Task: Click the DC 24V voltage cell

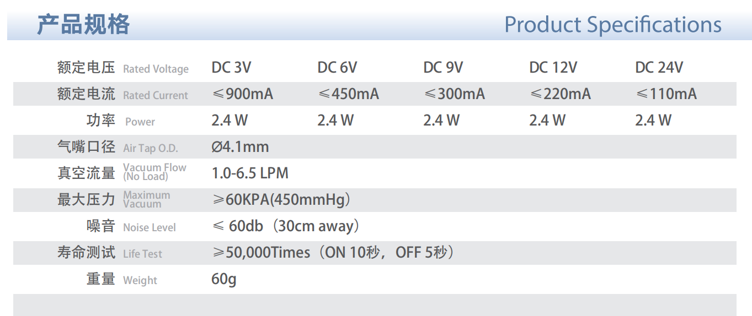Action: coord(659,68)
